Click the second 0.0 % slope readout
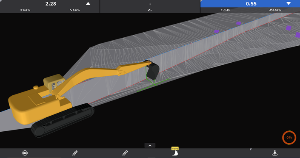The width and height of the screenshot is (300, 158). click(x=75, y=10)
